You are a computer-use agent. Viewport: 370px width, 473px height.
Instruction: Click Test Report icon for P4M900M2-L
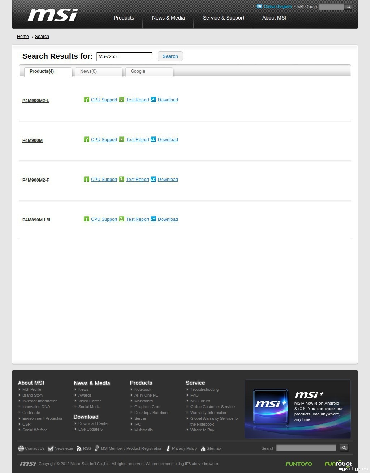click(x=122, y=100)
